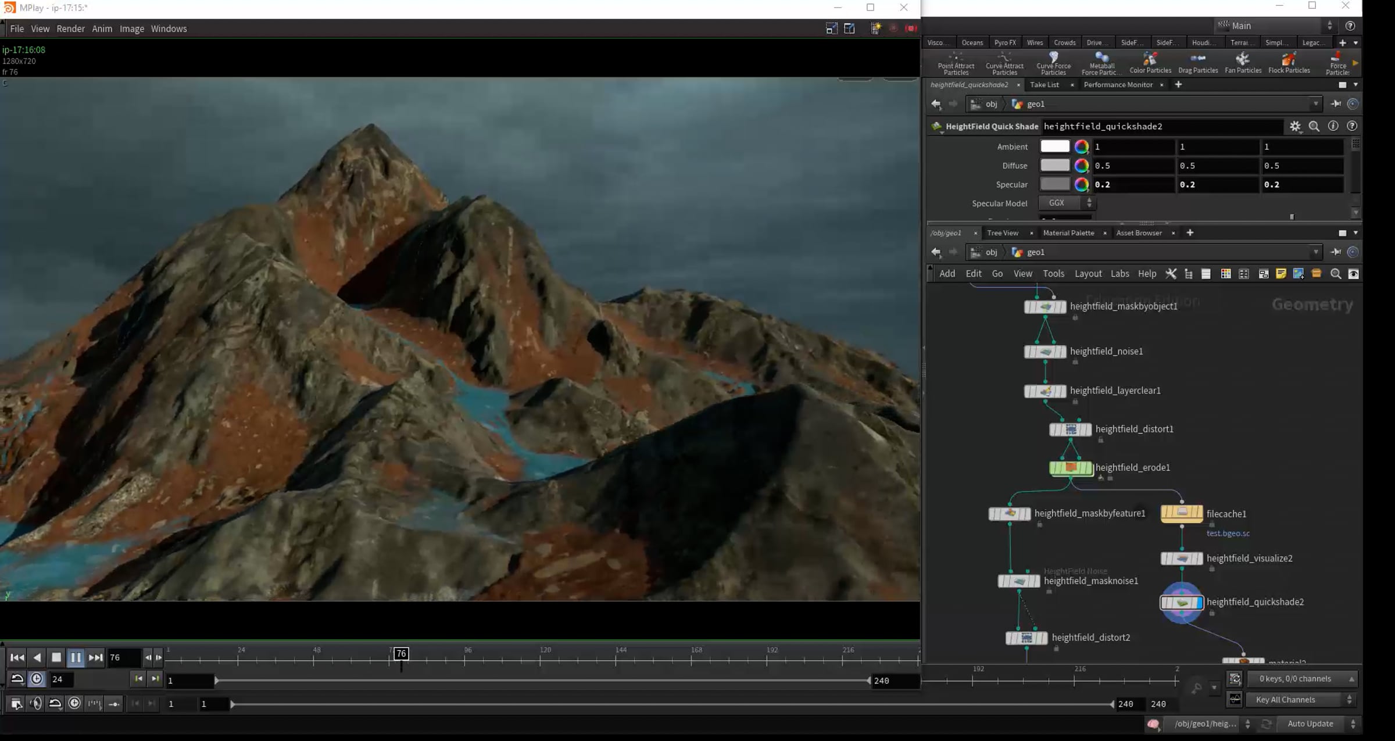Click the Diffuse gray color swatch
This screenshot has width=1395, height=741.
pos(1054,166)
